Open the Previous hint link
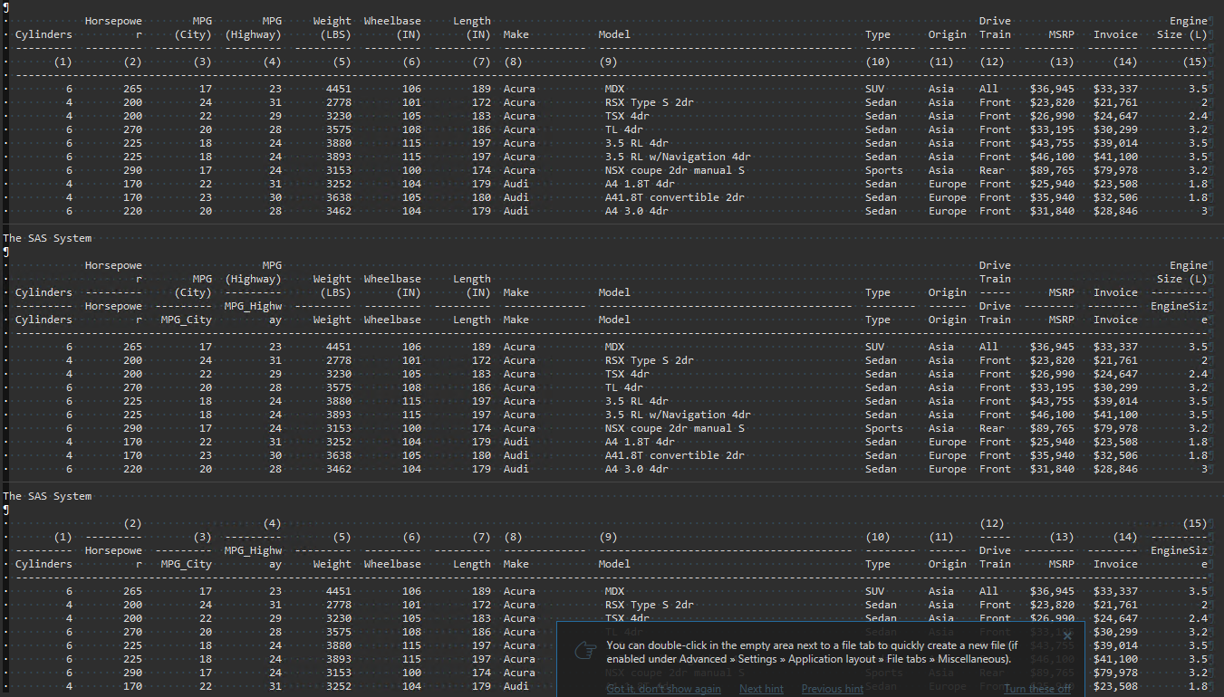This screenshot has width=1224, height=697. 832,689
